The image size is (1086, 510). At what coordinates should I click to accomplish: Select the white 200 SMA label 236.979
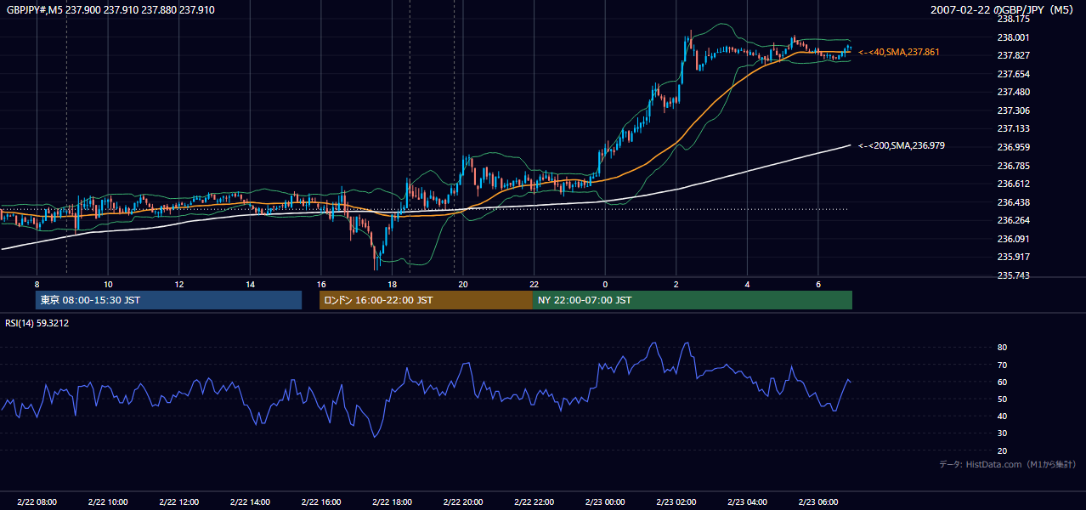902,146
